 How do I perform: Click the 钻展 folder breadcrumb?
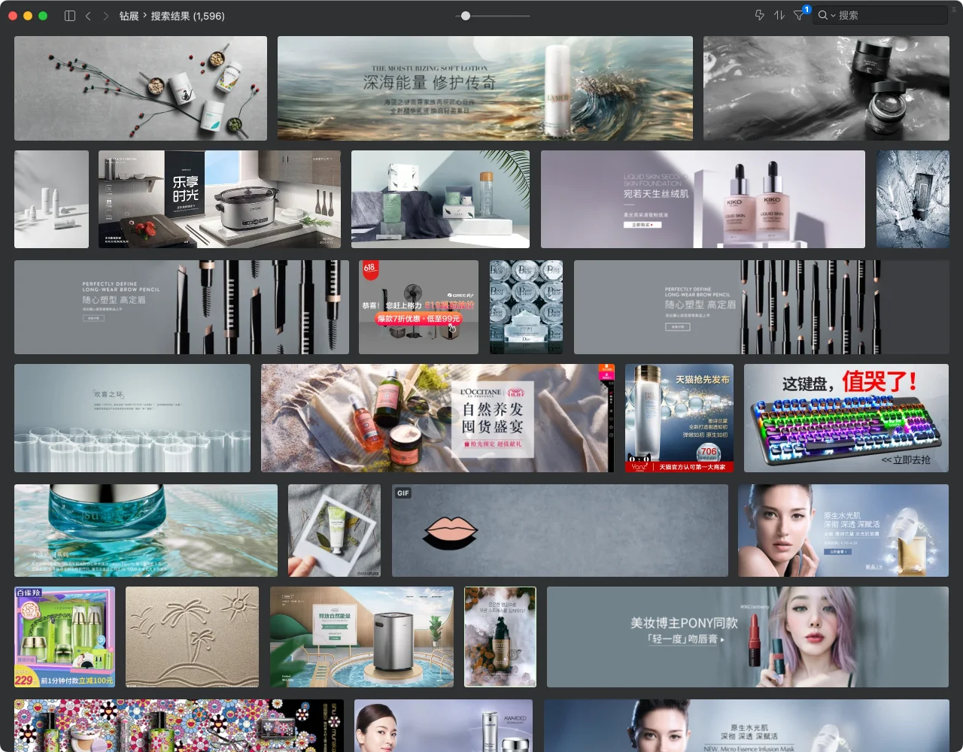point(129,16)
